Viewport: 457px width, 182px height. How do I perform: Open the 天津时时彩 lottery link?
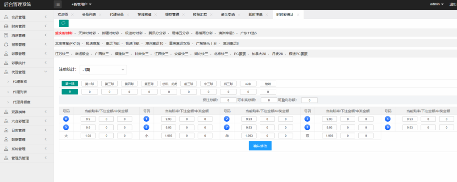click(x=87, y=33)
